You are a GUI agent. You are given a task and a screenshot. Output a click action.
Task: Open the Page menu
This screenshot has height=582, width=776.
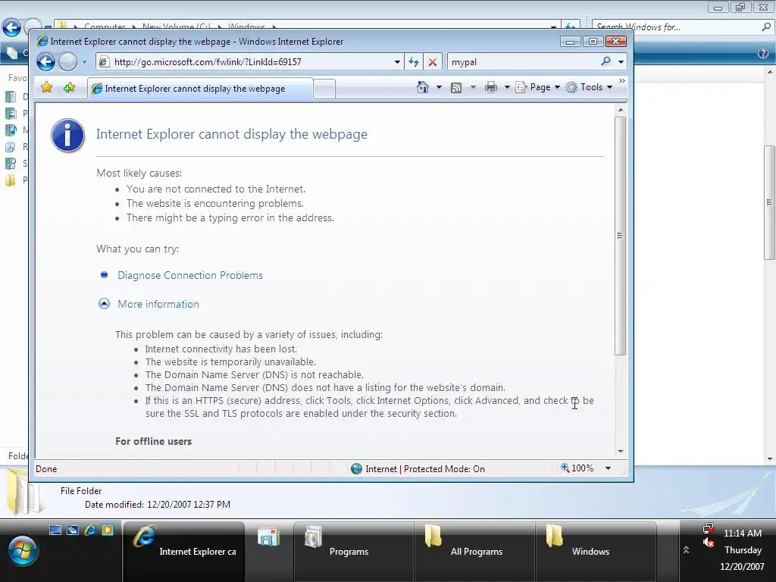[538, 87]
